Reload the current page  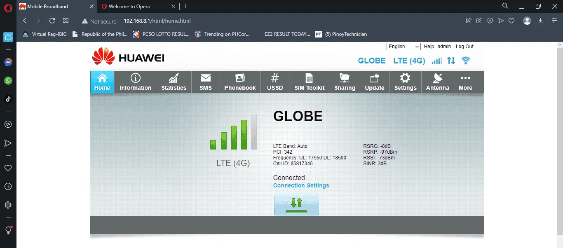point(52,21)
